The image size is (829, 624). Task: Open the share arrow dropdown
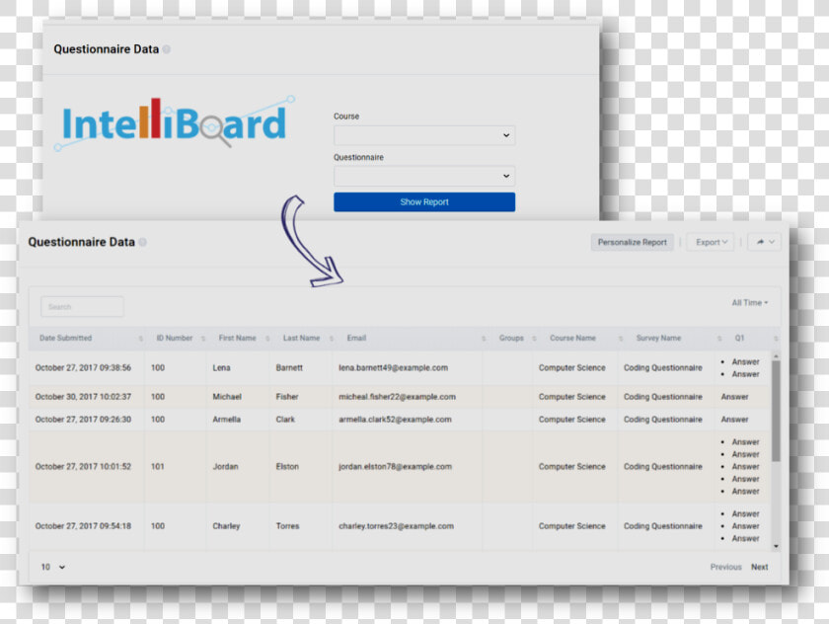tap(765, 242)
